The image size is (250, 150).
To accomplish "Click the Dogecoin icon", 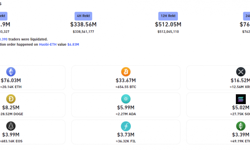I will click(x=11, y=99).
